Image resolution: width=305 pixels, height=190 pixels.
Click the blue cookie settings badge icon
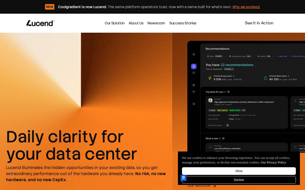click(184, 178)
